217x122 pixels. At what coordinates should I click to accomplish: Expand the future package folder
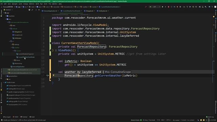(x=13, y=60)
